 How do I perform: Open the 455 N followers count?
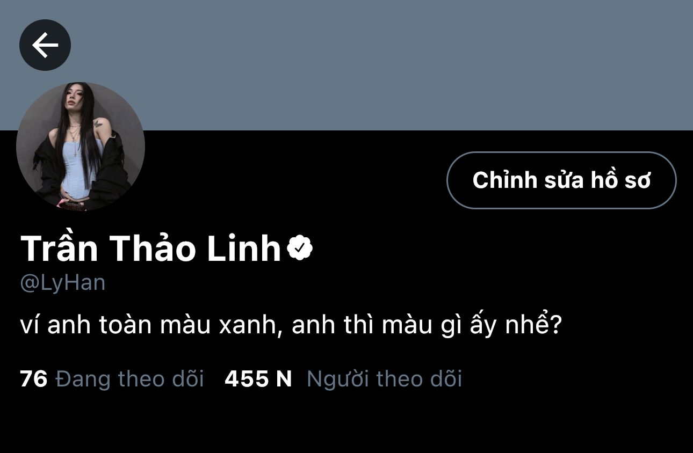[258, 379]
